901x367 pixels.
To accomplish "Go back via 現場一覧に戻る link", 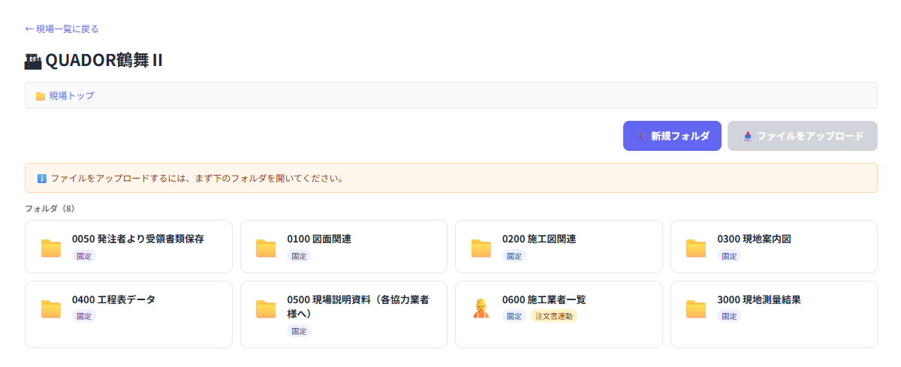I will pos(62,29).
